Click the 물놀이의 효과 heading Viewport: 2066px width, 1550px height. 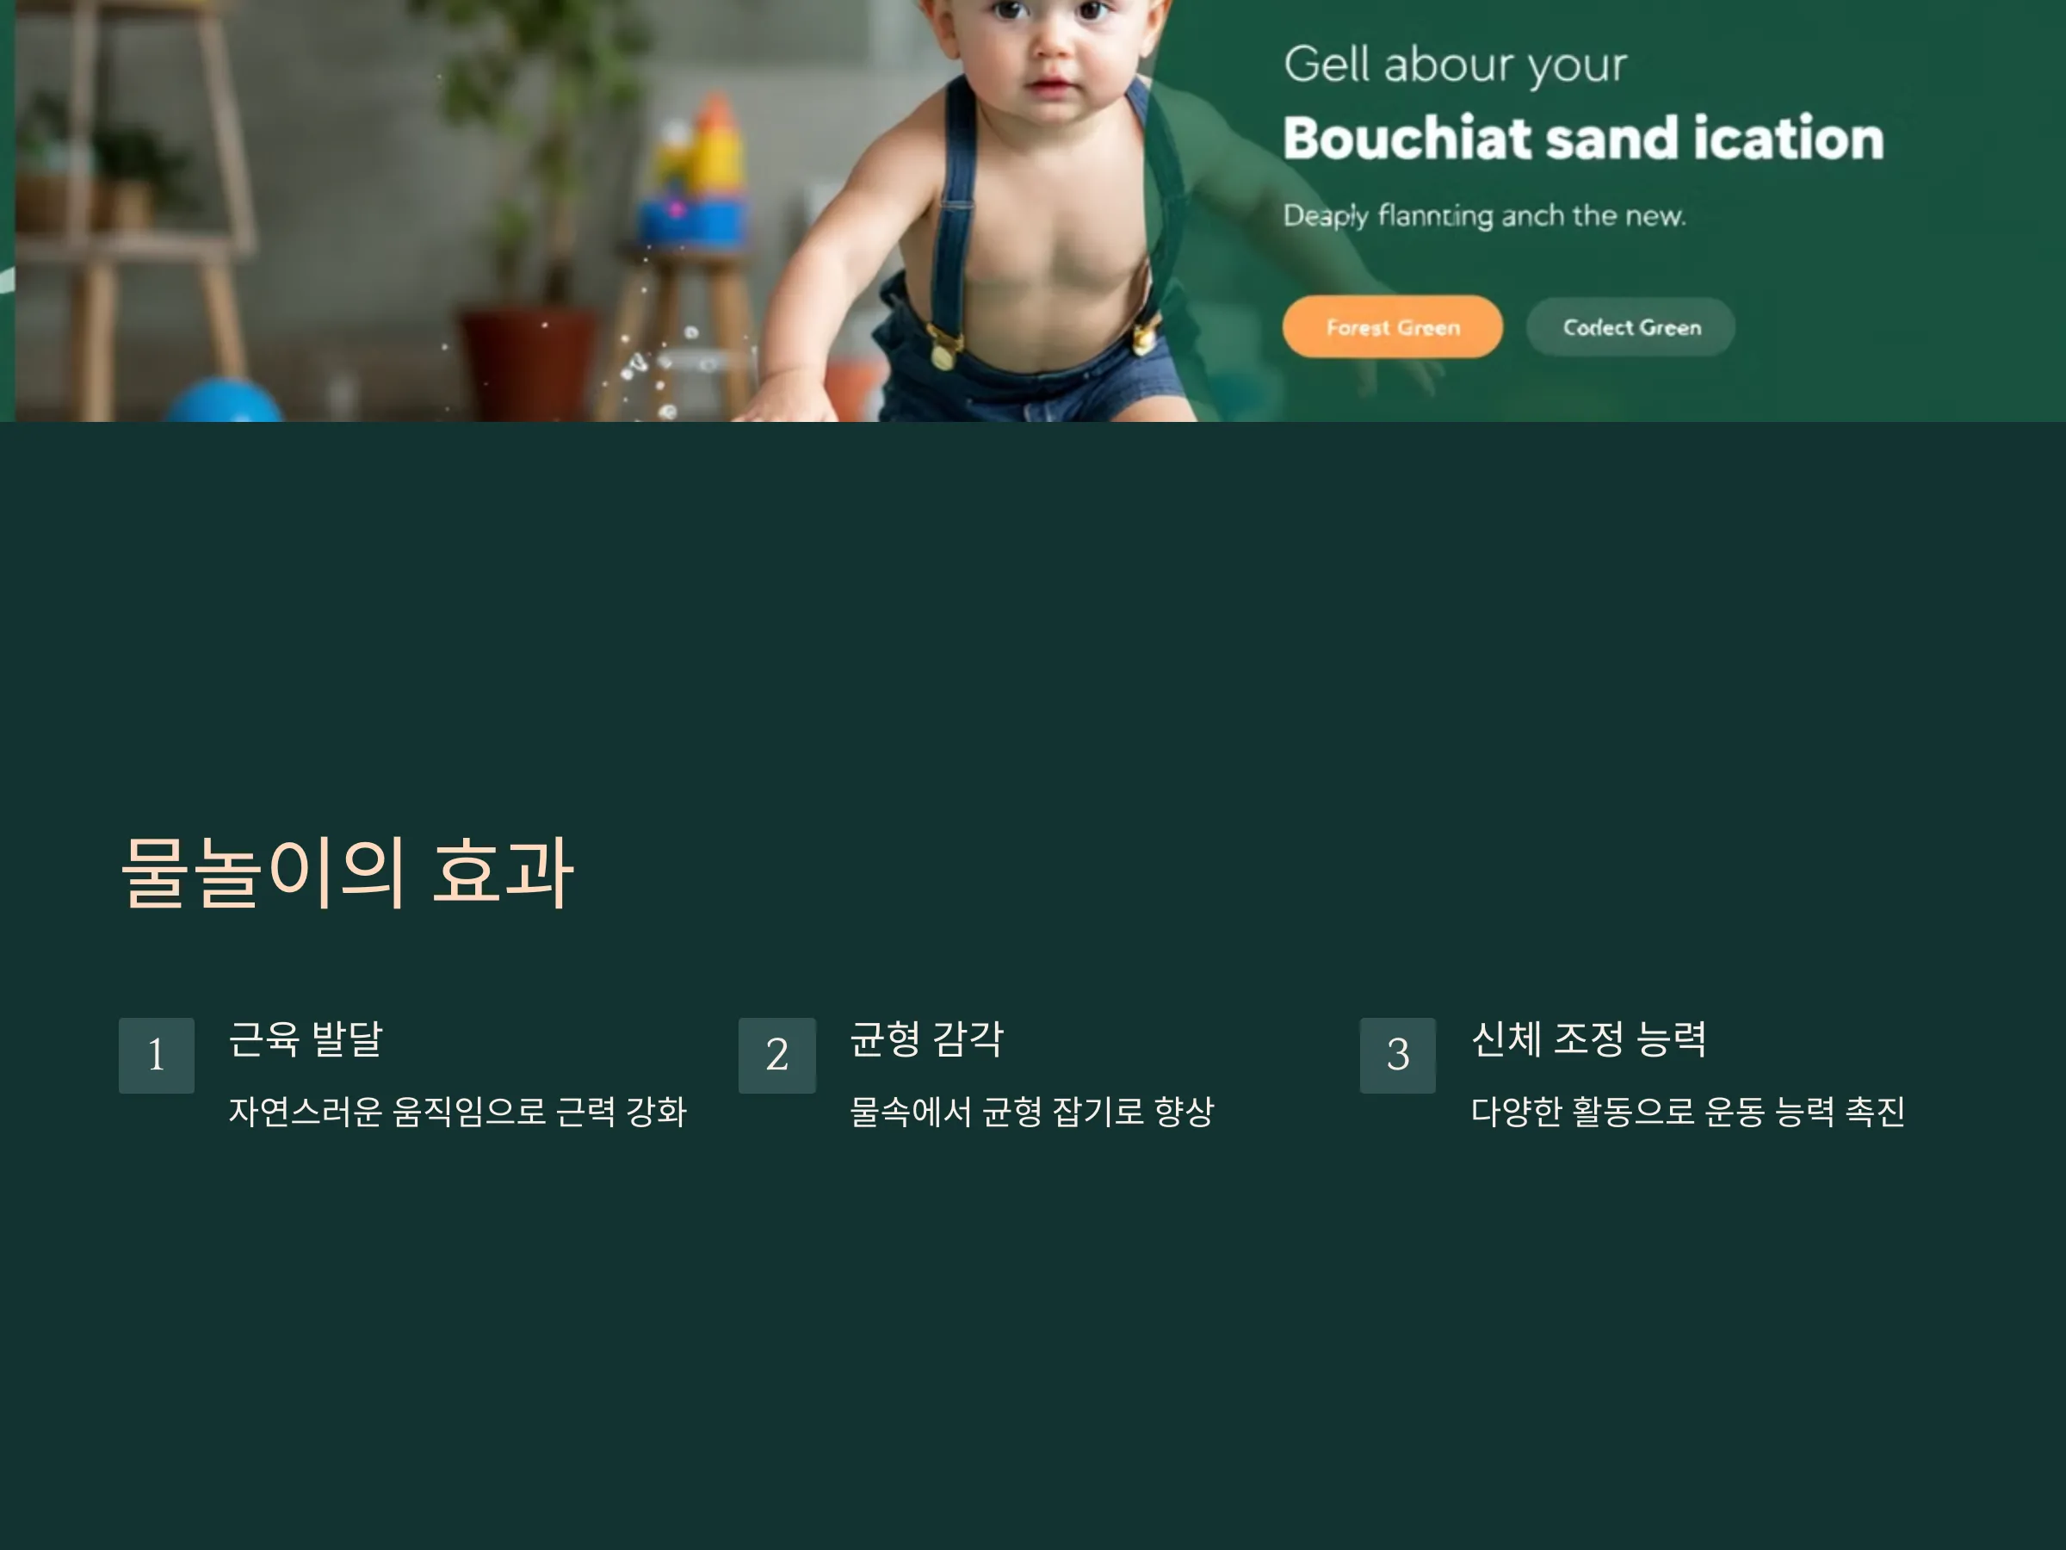click(347, 871)
